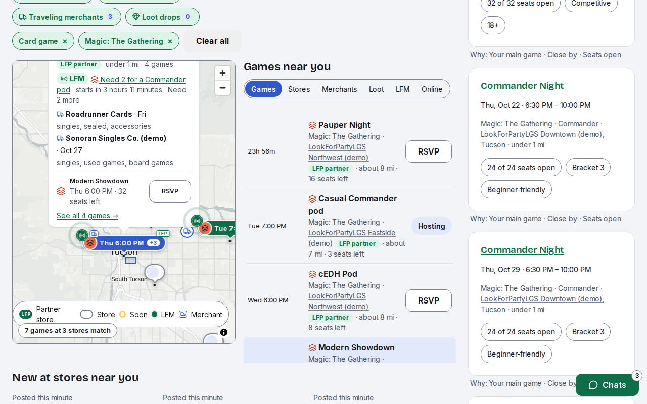RSVP to Pauper Night
The height and width of the screenshot is (404, 647).
click(x=429, y=151)
